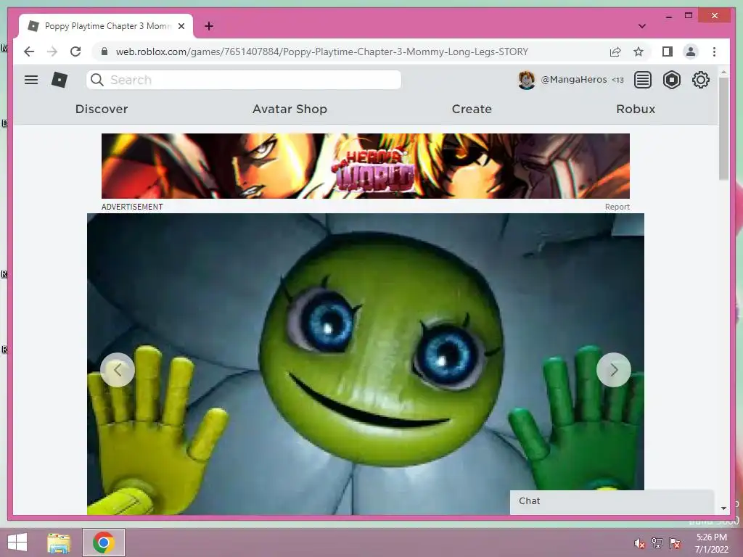Click the browser address bar URL
The width and height of the screenshot is (743, 557).
point(321,51)
